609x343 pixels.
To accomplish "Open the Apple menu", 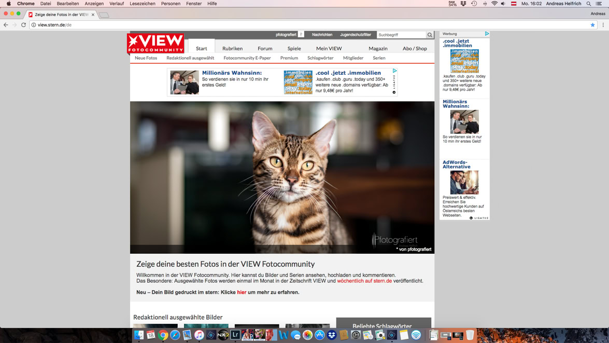I will pyautogui.click(x=8, y=4).
